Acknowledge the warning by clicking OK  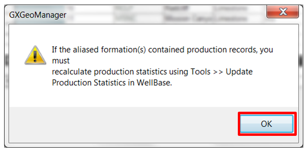[x=266, y=124]
